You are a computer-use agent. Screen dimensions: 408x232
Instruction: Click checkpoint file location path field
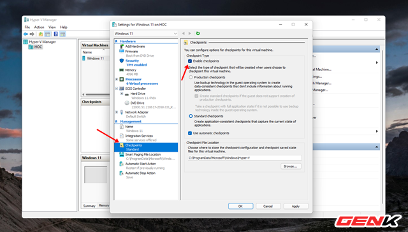244,158
